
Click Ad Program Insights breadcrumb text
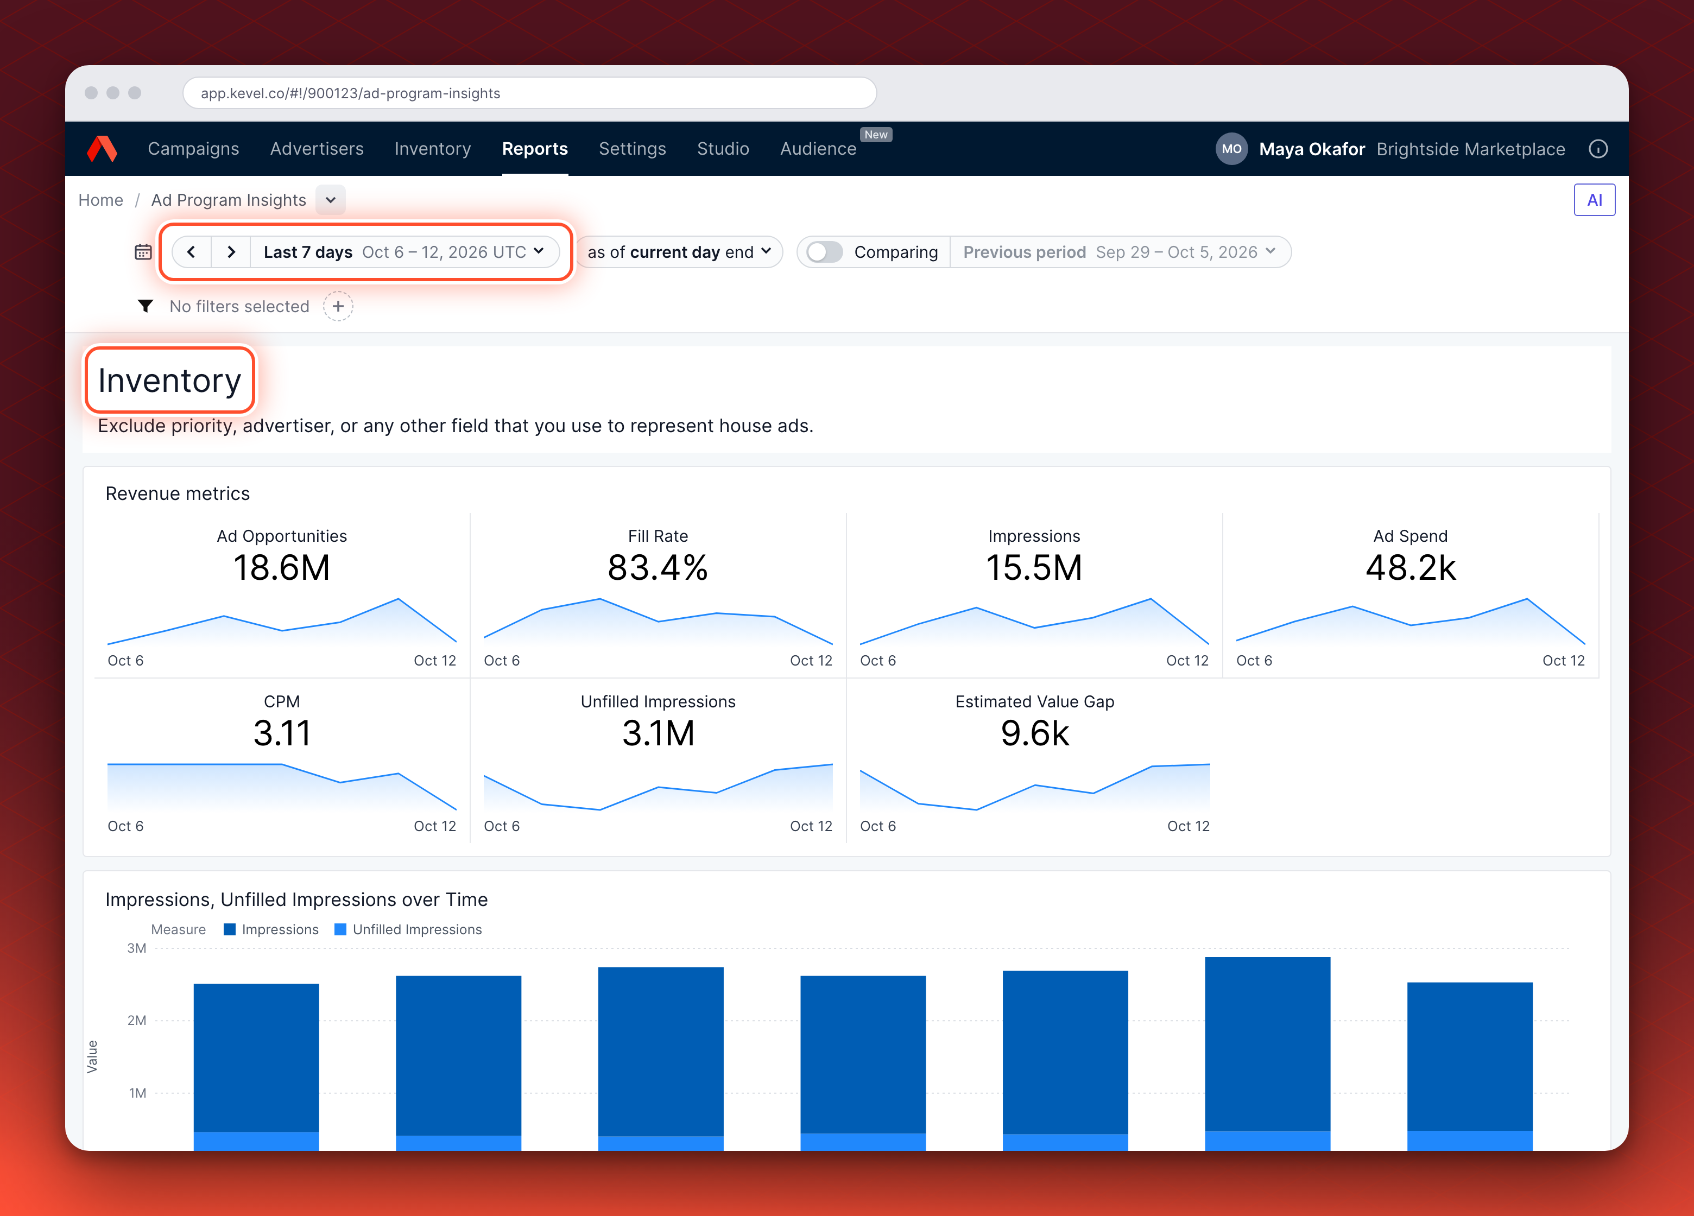point(229,199)
